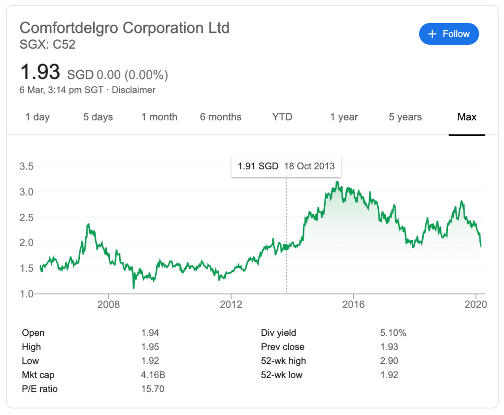Open the Disclaimer link

click(x=134, y=90)
